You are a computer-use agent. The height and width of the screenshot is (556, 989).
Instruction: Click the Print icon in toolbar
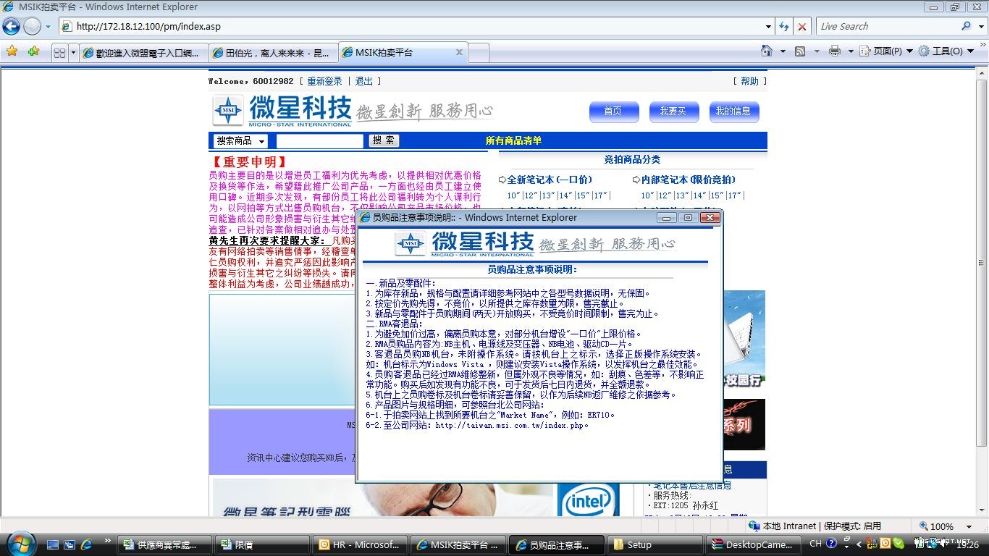pos(834,51)
